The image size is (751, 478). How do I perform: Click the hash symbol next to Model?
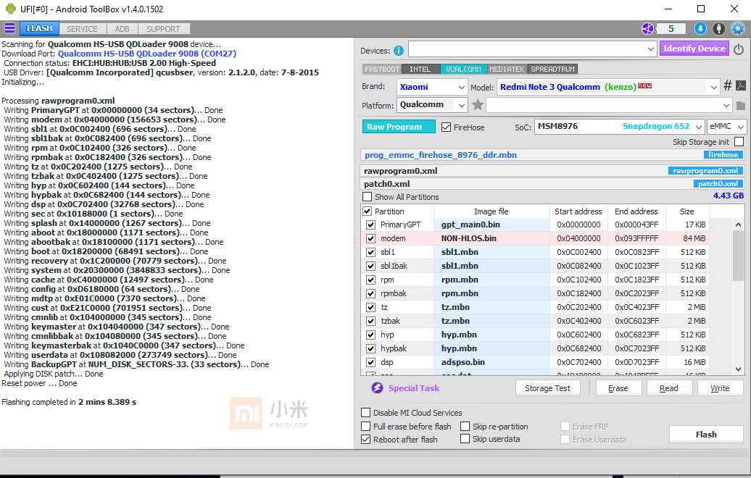coord(728,86)
